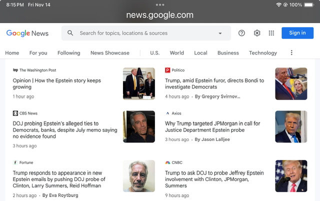
Task: Tap the three dots above the address bar
Action: [x=160, y=4]
